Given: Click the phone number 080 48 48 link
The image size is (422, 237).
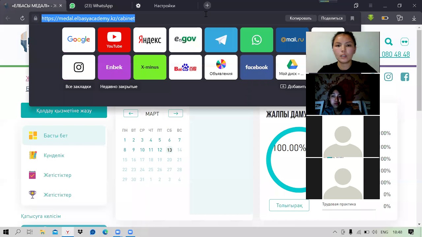Looking at the screenshot, I should 396,55.
